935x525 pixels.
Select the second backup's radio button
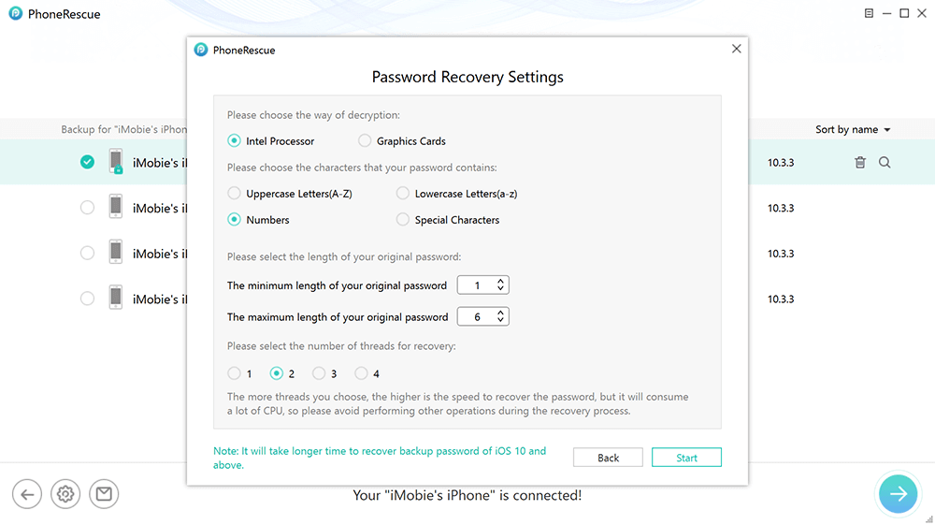click(x=87, y=208)
